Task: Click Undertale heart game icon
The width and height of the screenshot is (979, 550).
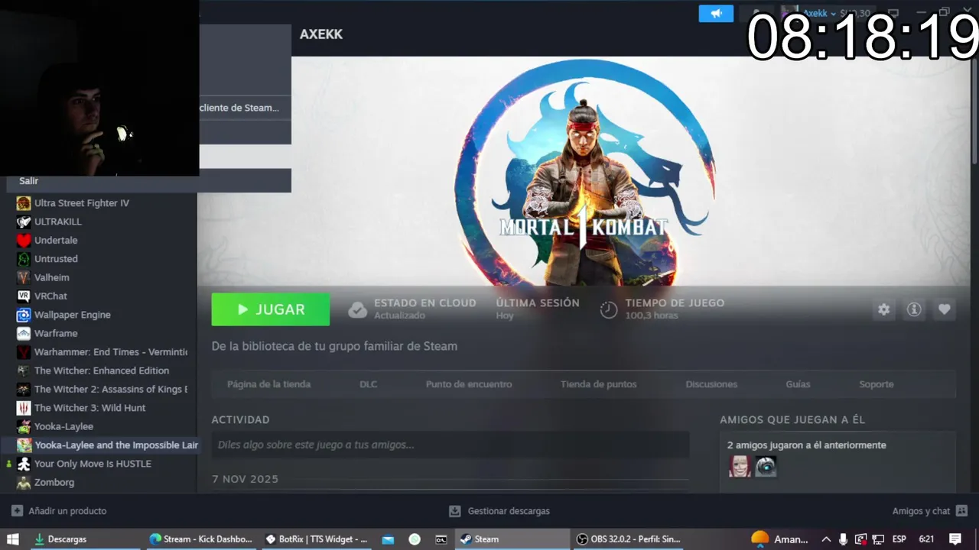Action: click(x=24, y=240)
